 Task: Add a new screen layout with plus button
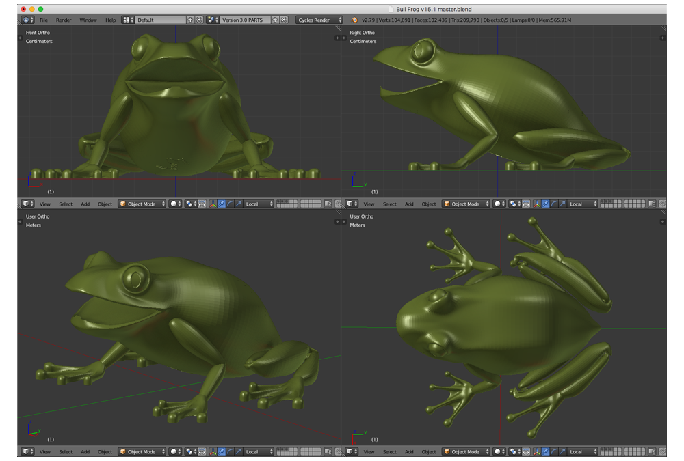pyautogui.click(x=189, y=20)
